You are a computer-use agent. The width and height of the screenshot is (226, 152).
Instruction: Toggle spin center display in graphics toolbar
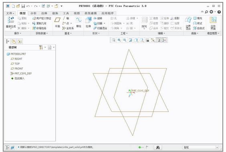tap(164, 40)
